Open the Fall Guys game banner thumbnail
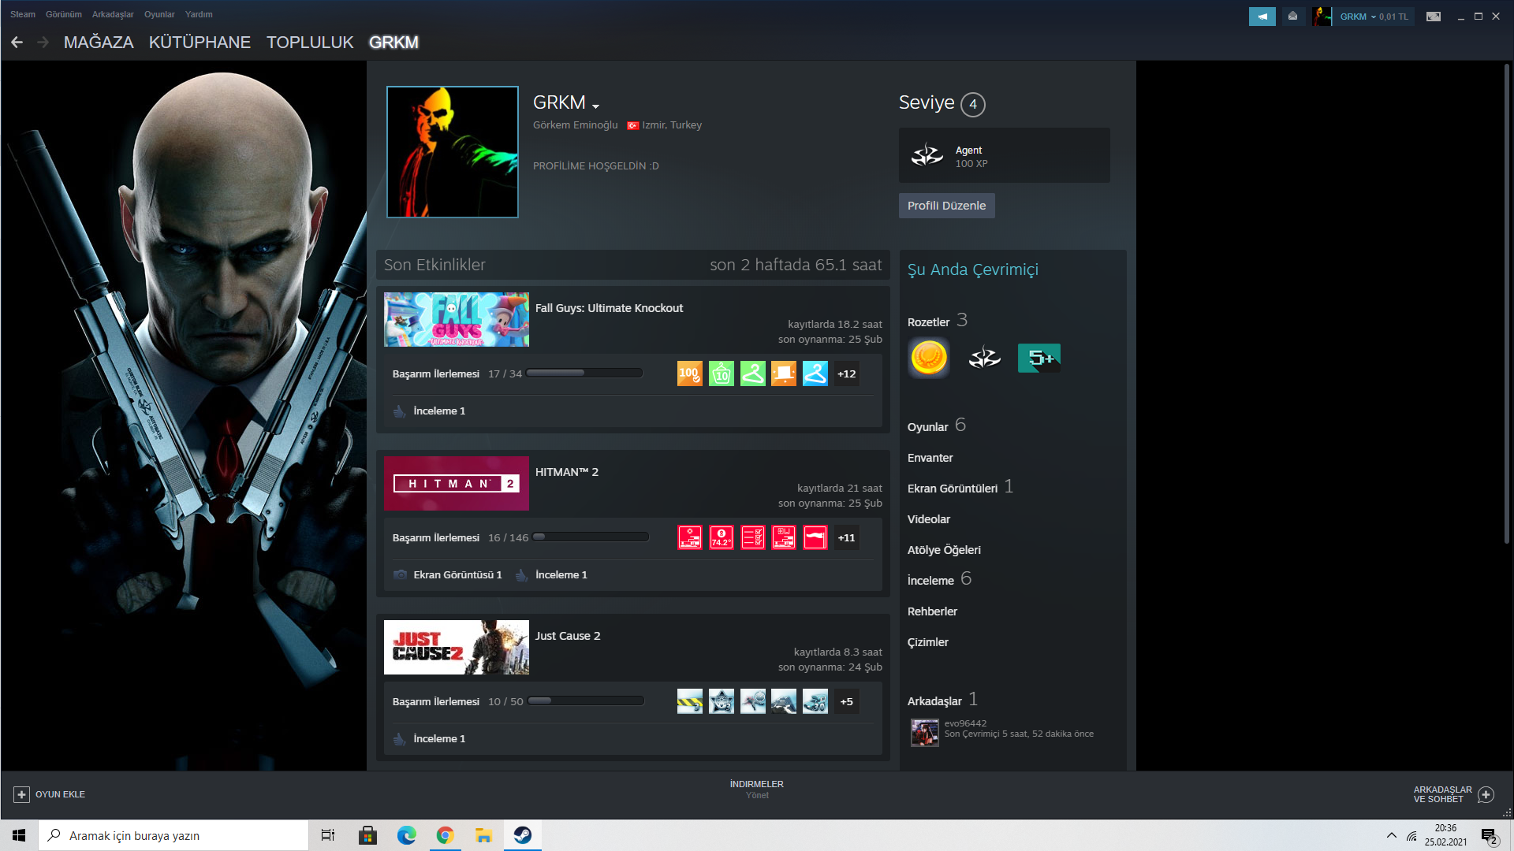The image size is (1514, 851). coord(457,320)
